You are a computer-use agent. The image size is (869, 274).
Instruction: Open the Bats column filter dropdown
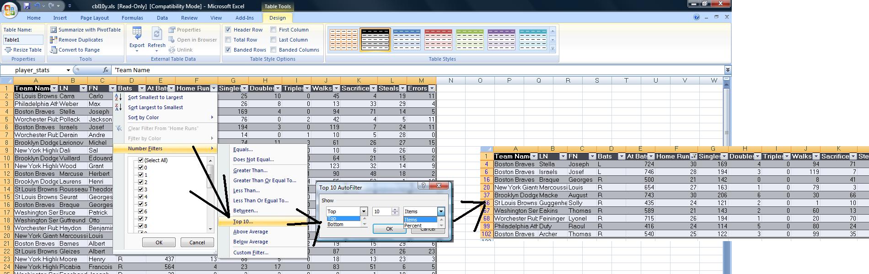tap(141, 89)
